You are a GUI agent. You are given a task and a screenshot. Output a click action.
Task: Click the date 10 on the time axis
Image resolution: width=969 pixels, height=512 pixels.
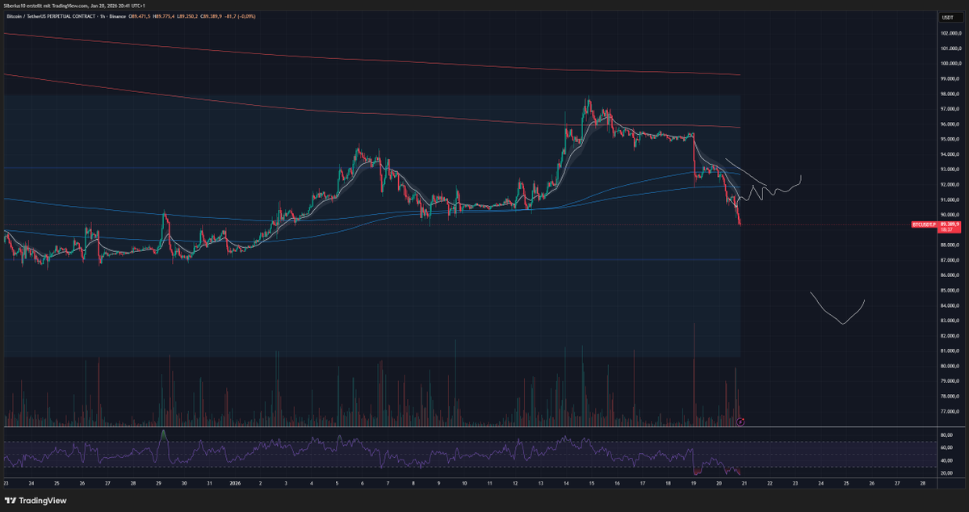pos(464,483)
